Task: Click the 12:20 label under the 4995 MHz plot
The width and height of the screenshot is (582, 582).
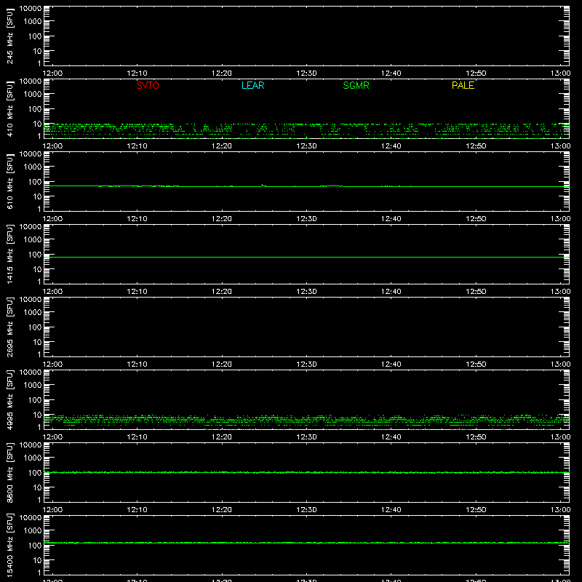Action: (x=222, y=437)
